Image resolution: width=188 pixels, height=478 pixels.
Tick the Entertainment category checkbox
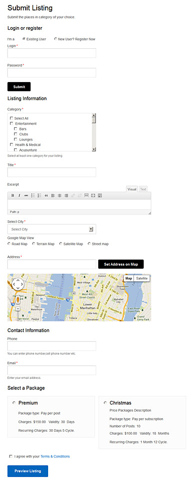pos(12,123)
